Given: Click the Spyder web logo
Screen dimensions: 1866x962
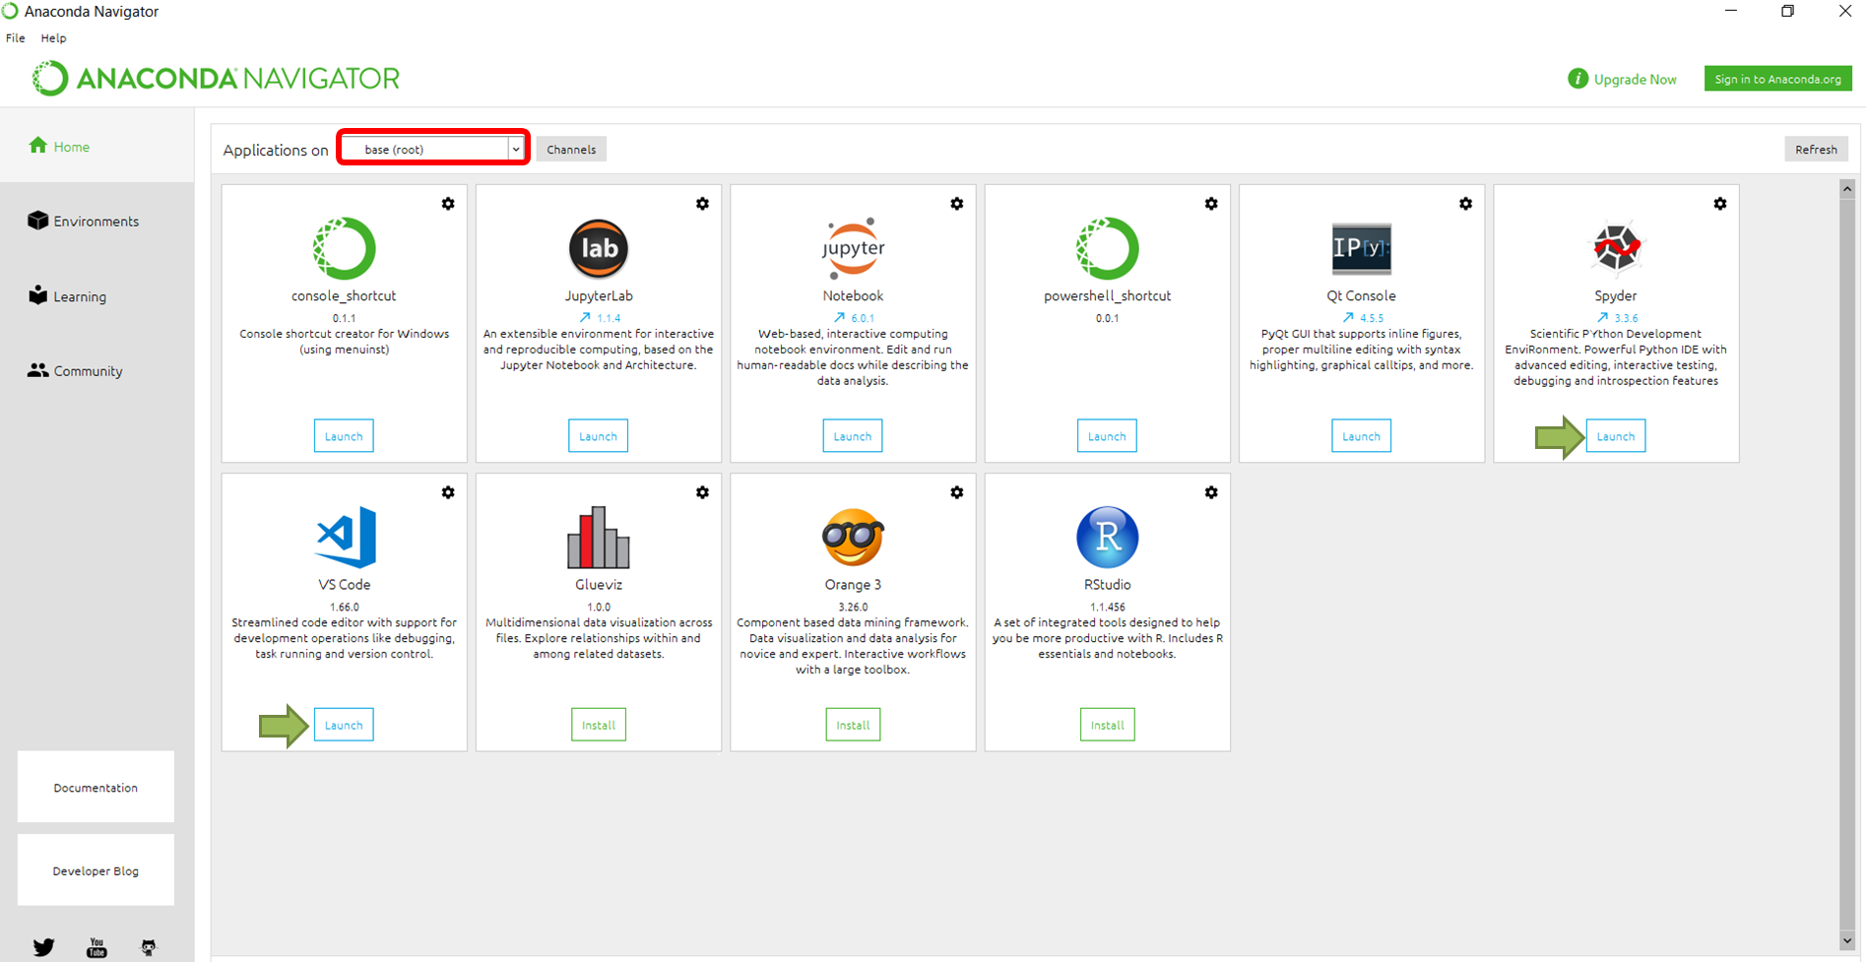Looking at the screenshot, I should 1616,247.
